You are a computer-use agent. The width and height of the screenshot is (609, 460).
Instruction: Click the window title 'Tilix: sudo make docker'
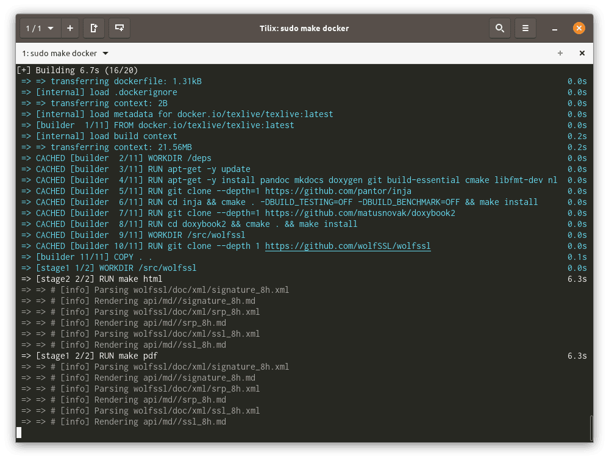(x=304, y=28)
